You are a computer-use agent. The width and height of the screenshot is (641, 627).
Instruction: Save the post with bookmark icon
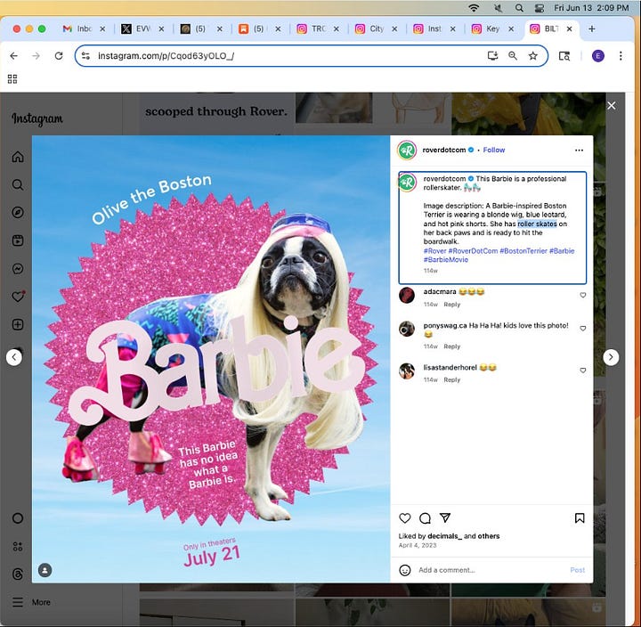tap(580, 518)
